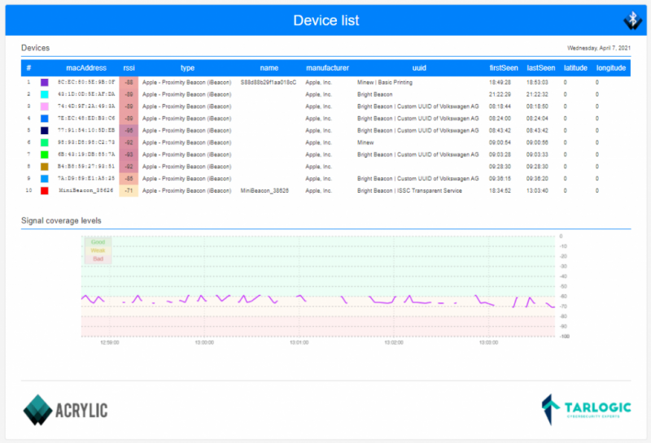
Task: Click the brown swatch of device 8
Action: [x=45, y=167]
